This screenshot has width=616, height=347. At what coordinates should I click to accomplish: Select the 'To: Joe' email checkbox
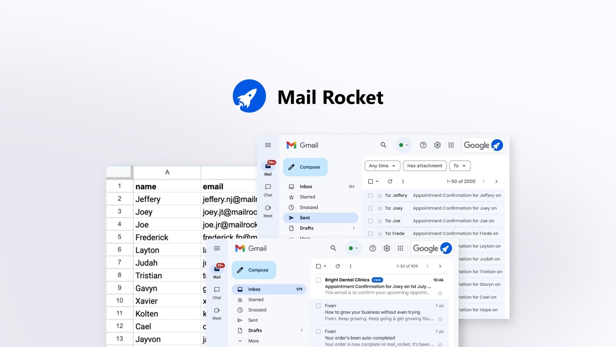(371, 221)
